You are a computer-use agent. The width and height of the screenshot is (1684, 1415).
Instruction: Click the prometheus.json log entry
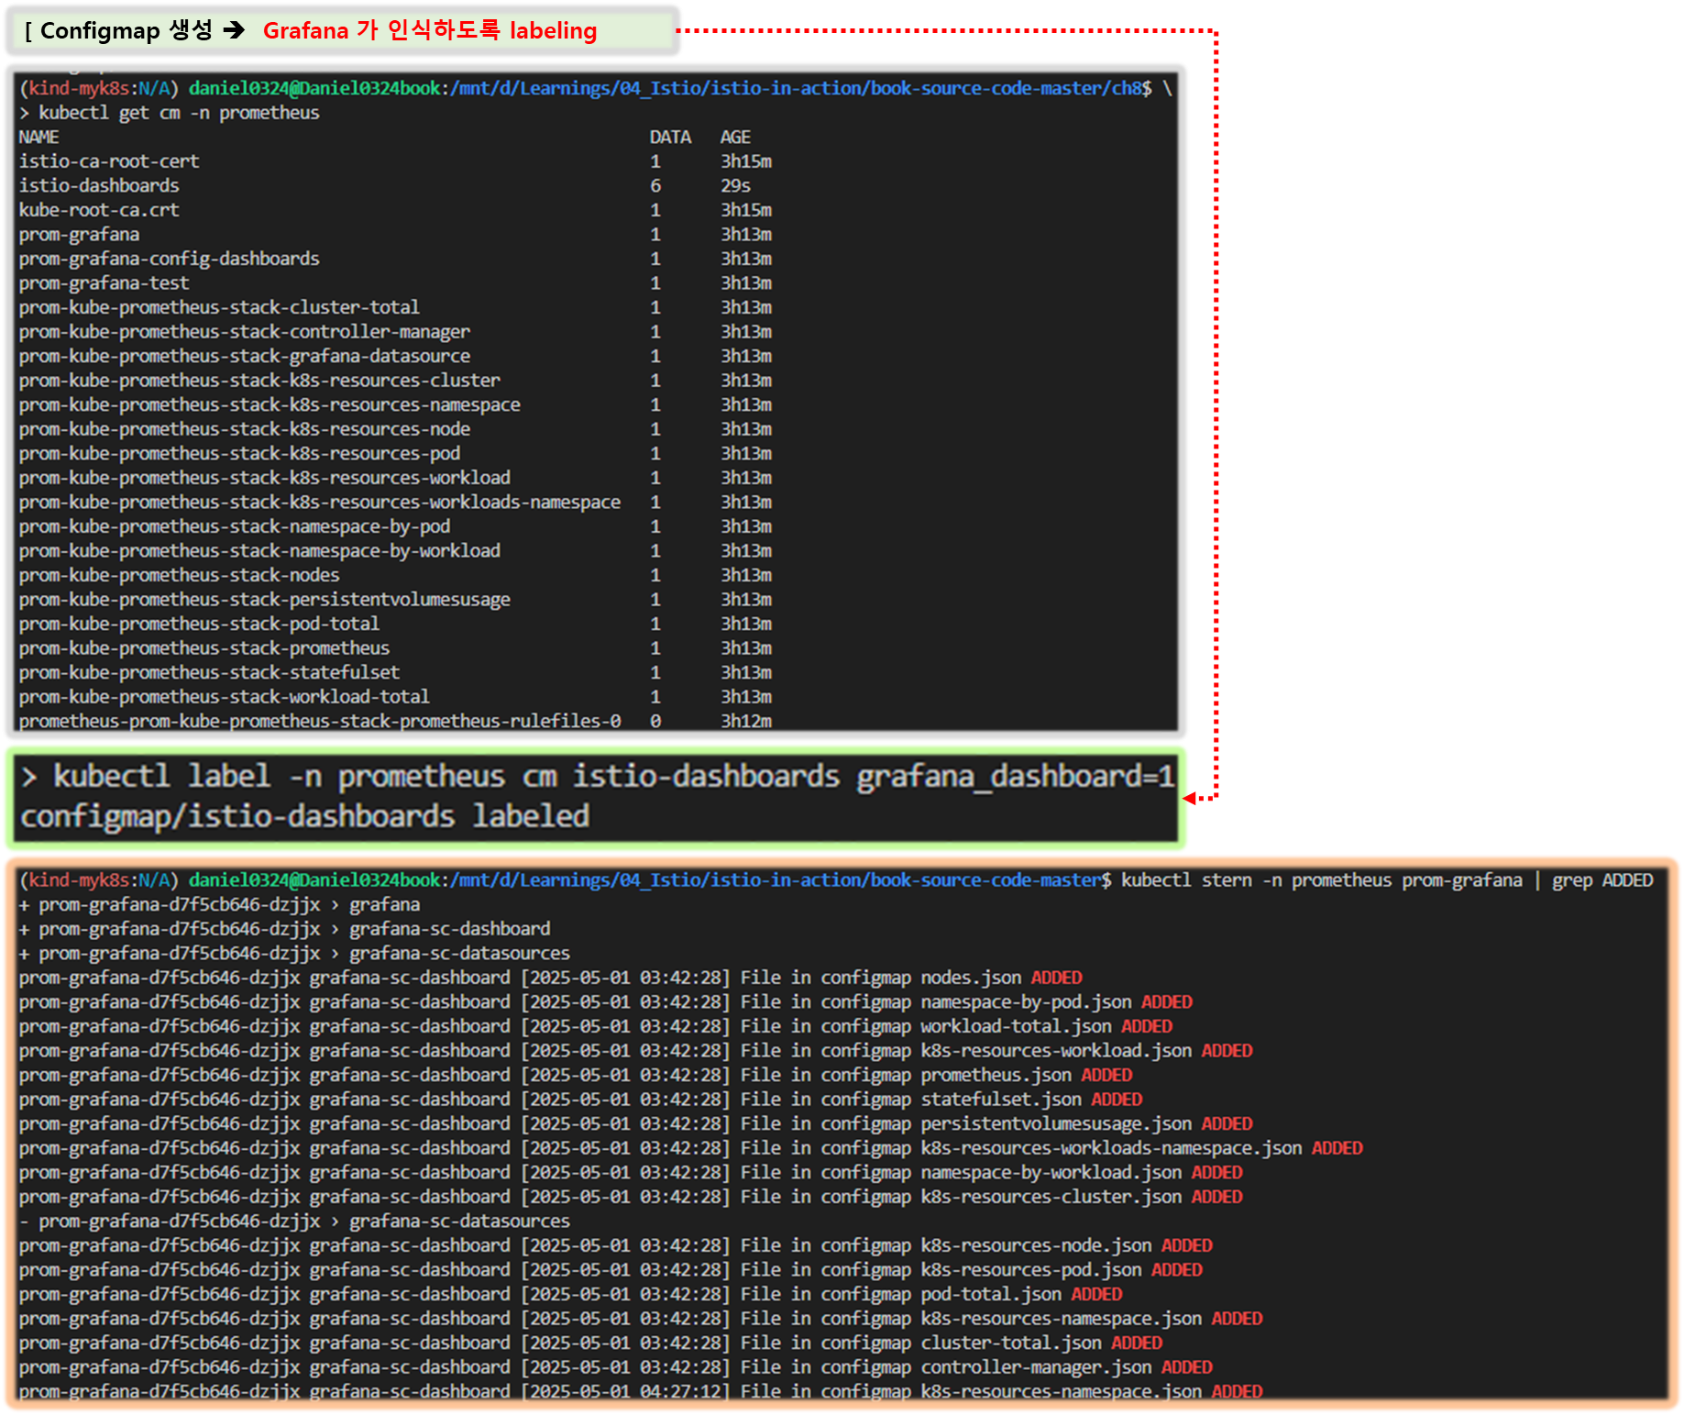click(575, 1075)
